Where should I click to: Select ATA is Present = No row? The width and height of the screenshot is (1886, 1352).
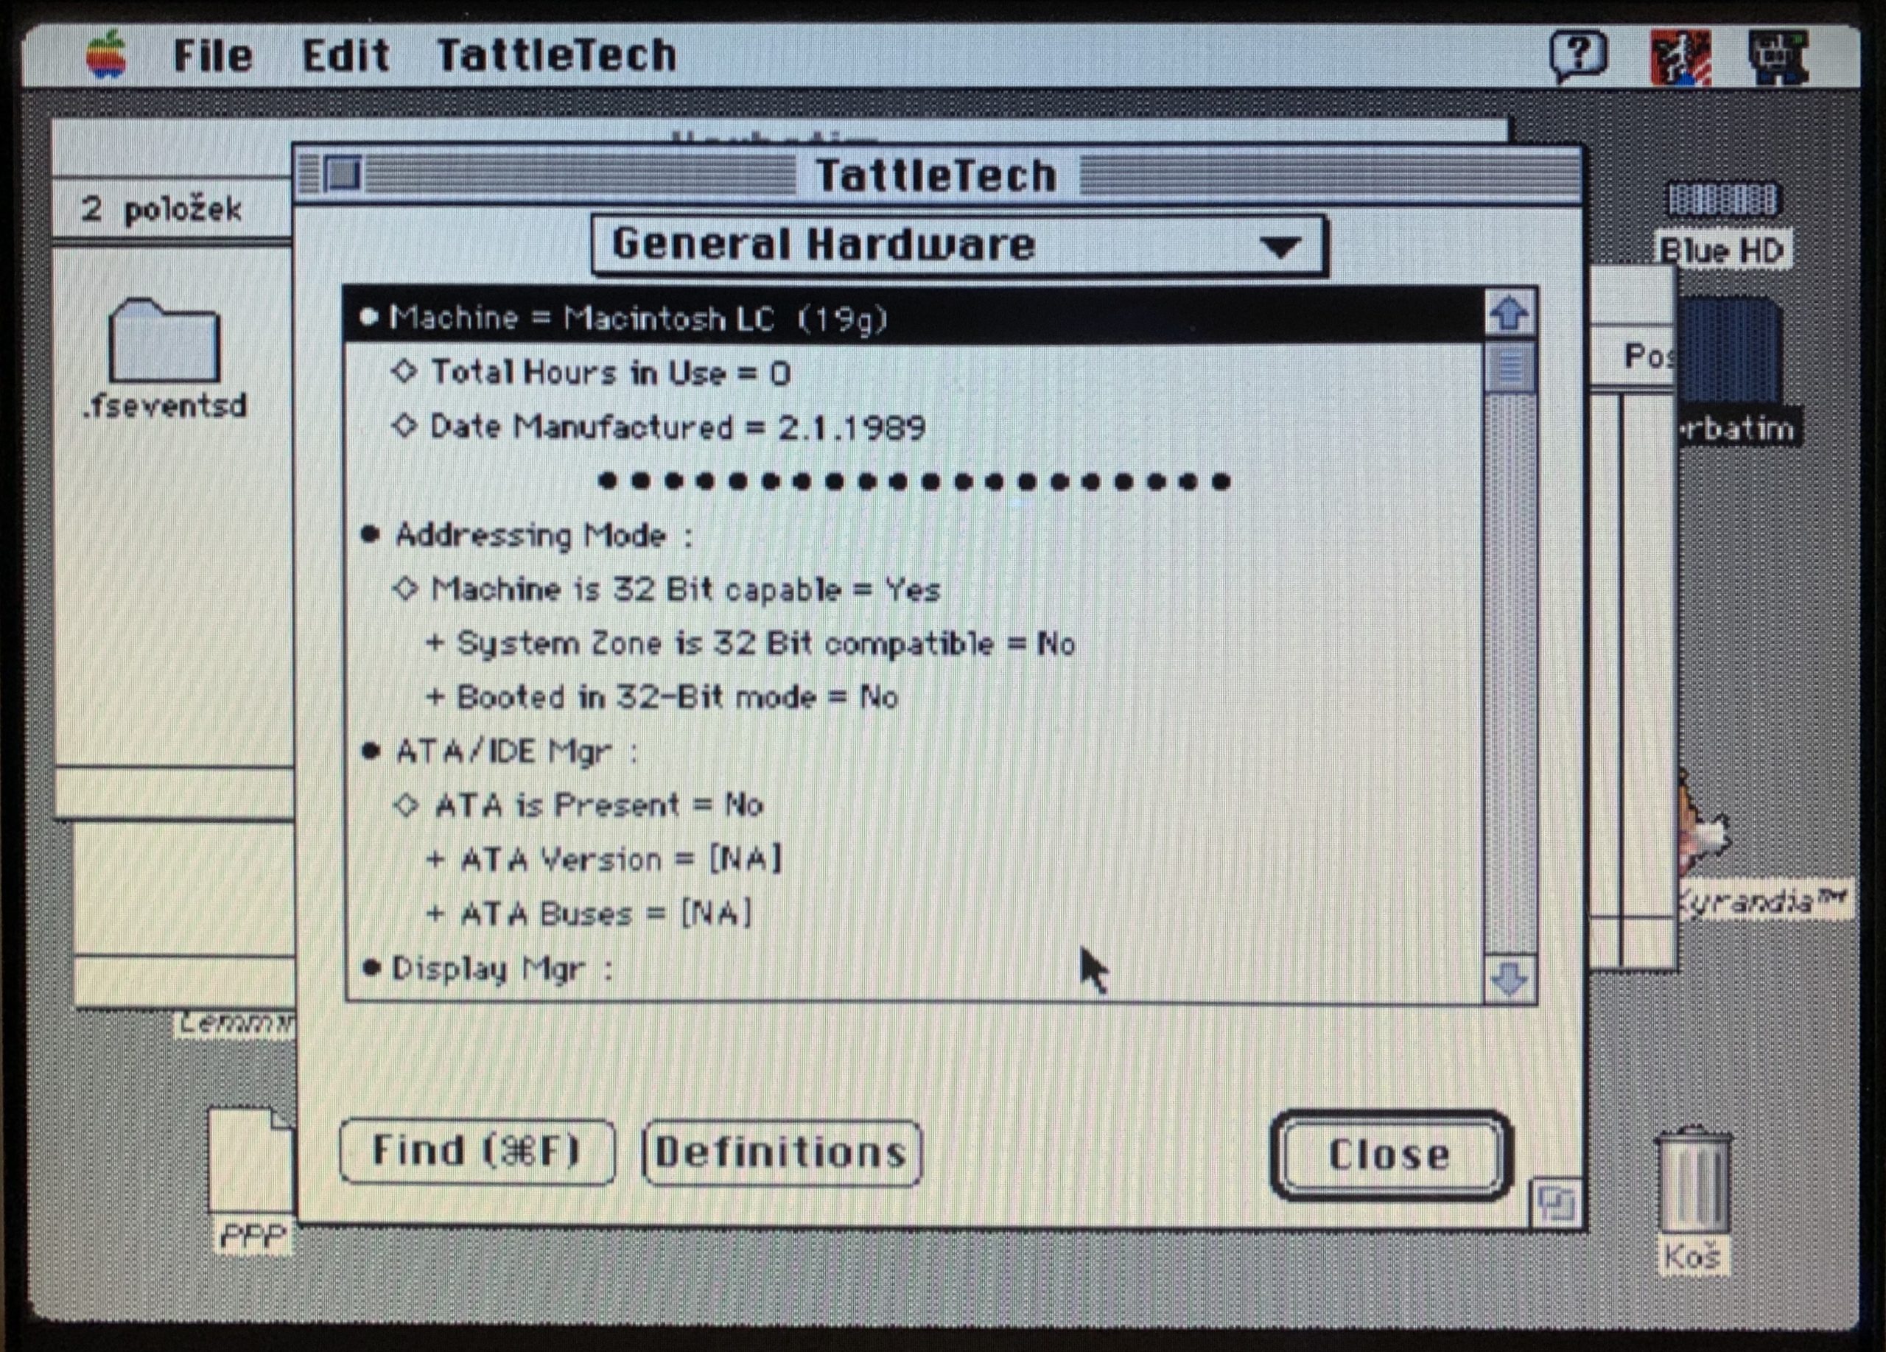[914, 805]
